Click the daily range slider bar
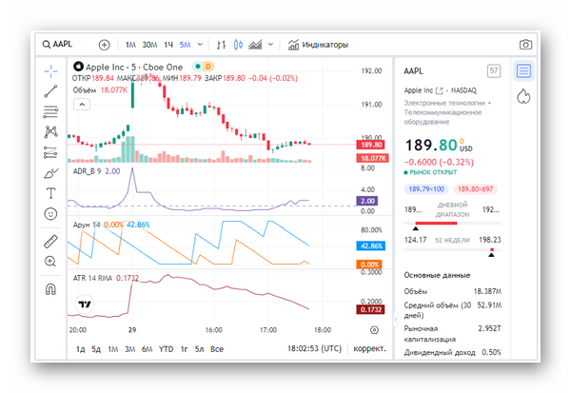 [x=453, y=224]
